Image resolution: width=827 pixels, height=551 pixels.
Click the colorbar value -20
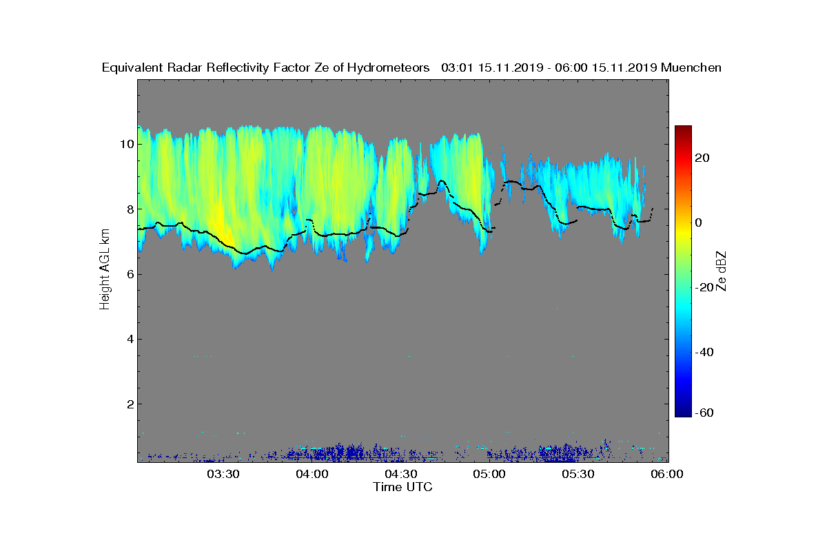[705, 288]
